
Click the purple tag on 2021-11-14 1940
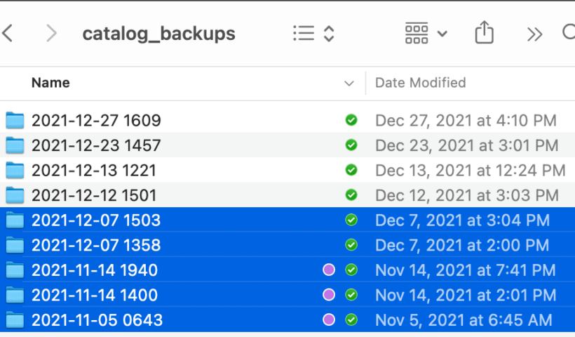pos(329,270)
